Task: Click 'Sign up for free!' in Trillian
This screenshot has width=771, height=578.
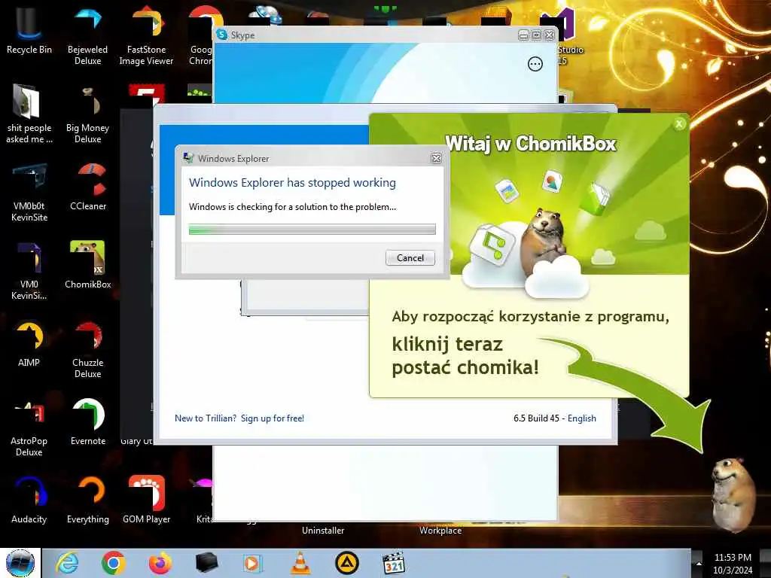Action: coord(273,418)
